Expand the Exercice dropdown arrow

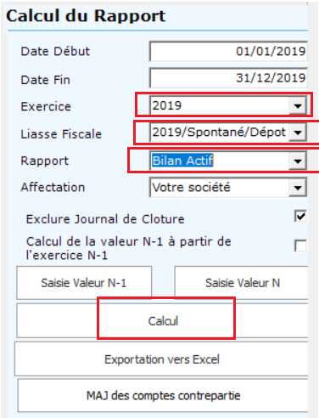pyautogui.click(x=298, y=106)
